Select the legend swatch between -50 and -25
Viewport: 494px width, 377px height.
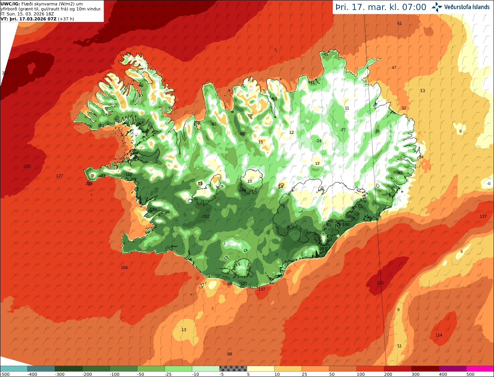[x=151, y=369]
